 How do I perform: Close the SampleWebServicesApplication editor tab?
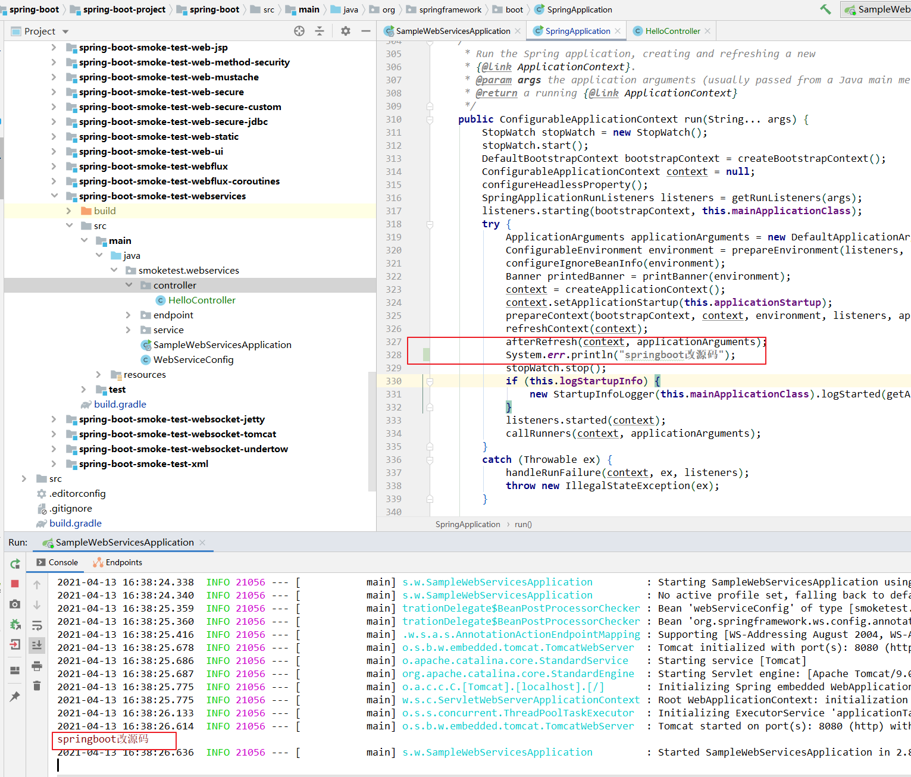tap(518, 31)
